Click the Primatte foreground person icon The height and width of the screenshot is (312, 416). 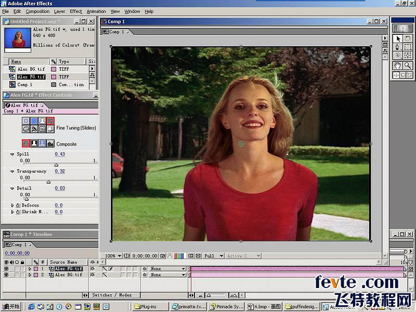click(42, 121)
